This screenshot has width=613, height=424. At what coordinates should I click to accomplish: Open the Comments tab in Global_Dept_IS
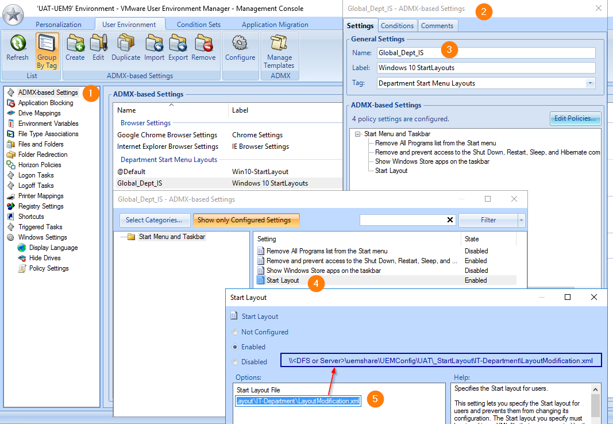[437, 26]
